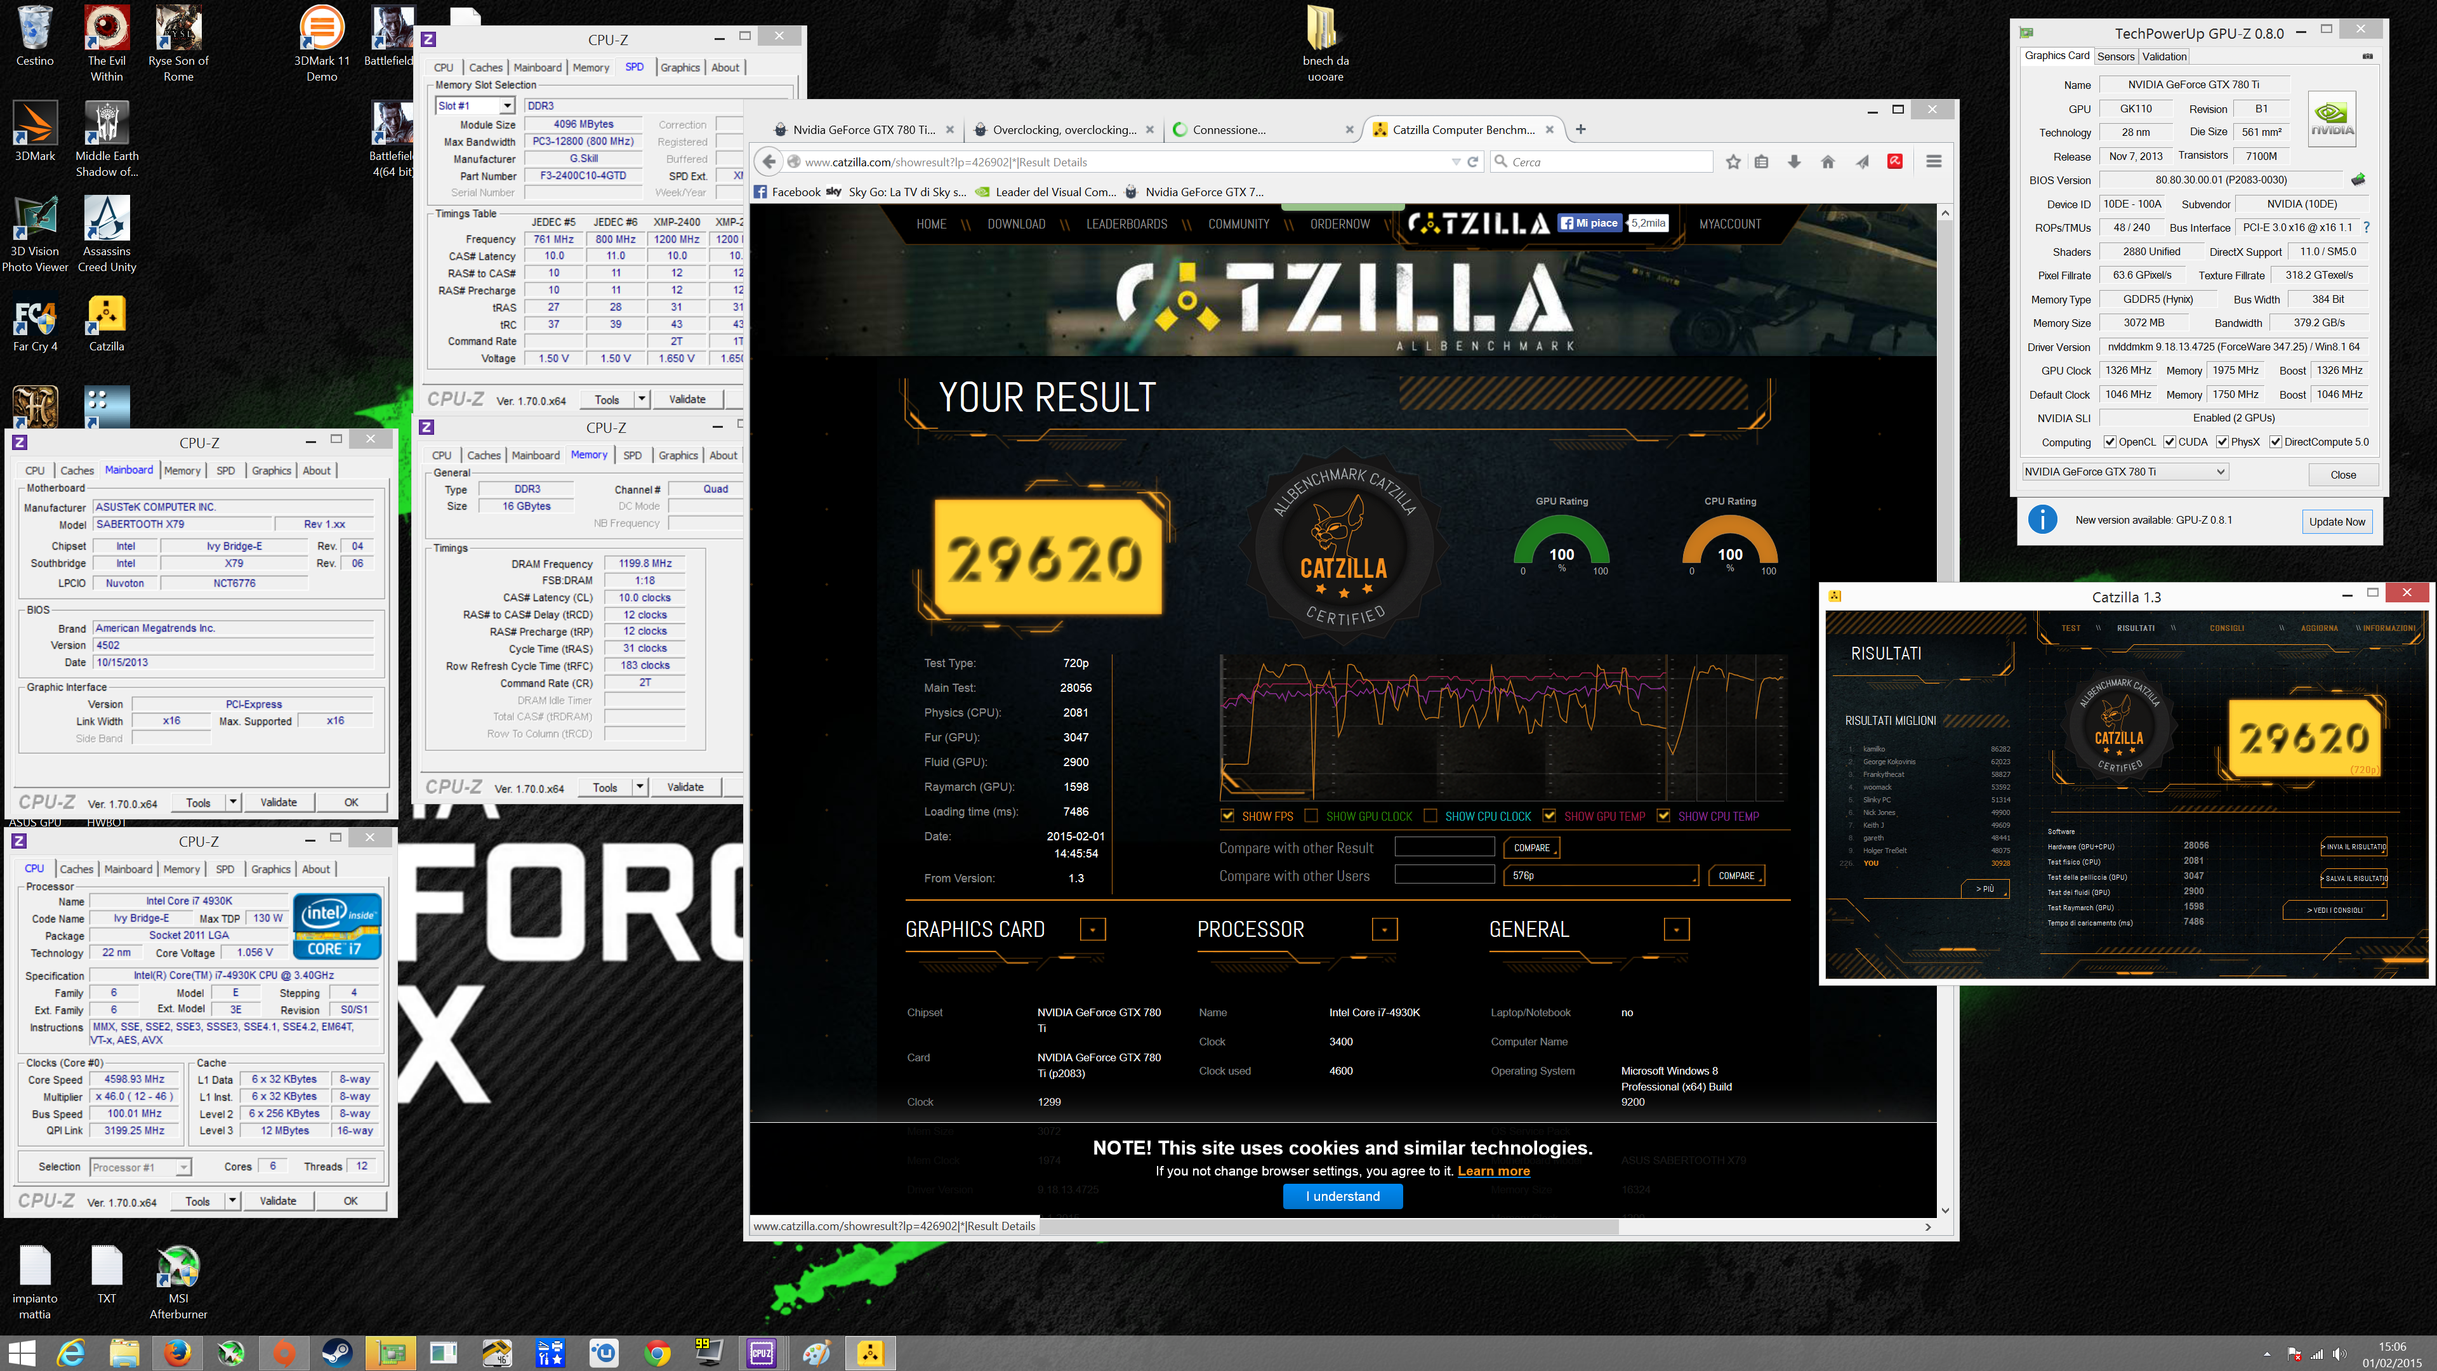Open Assassins Creed Unity desktop shortcut
The image size is (2437, 1371).
pos(106,234)
